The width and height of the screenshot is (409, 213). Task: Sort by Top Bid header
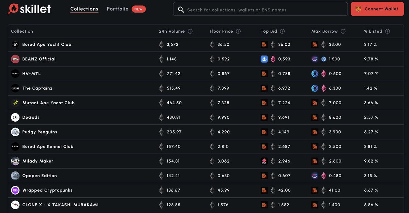click(x=269, y=31)
